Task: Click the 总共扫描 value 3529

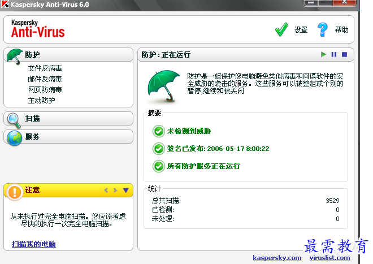Action: pyautogui.click(x=332, y=201)
